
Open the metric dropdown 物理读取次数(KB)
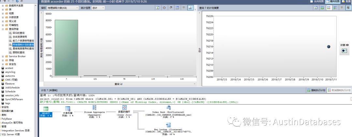click(63, 7)
